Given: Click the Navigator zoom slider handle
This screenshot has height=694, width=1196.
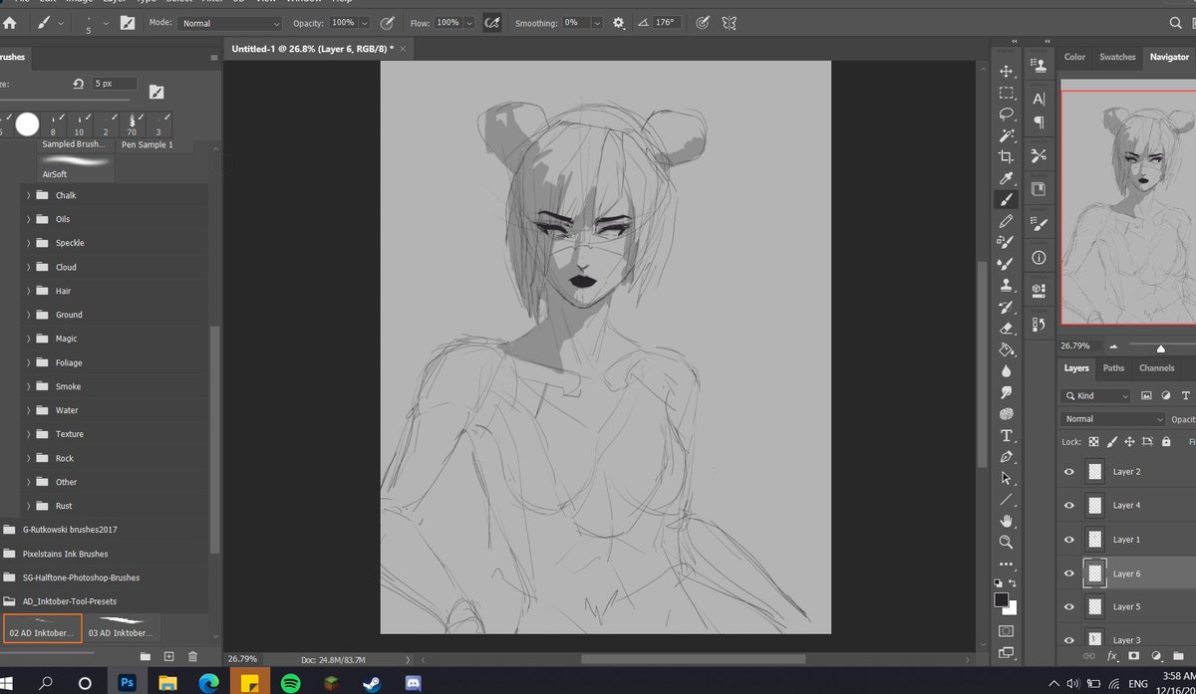Looking at the screenshot, I should click(x=1161, y=347).
